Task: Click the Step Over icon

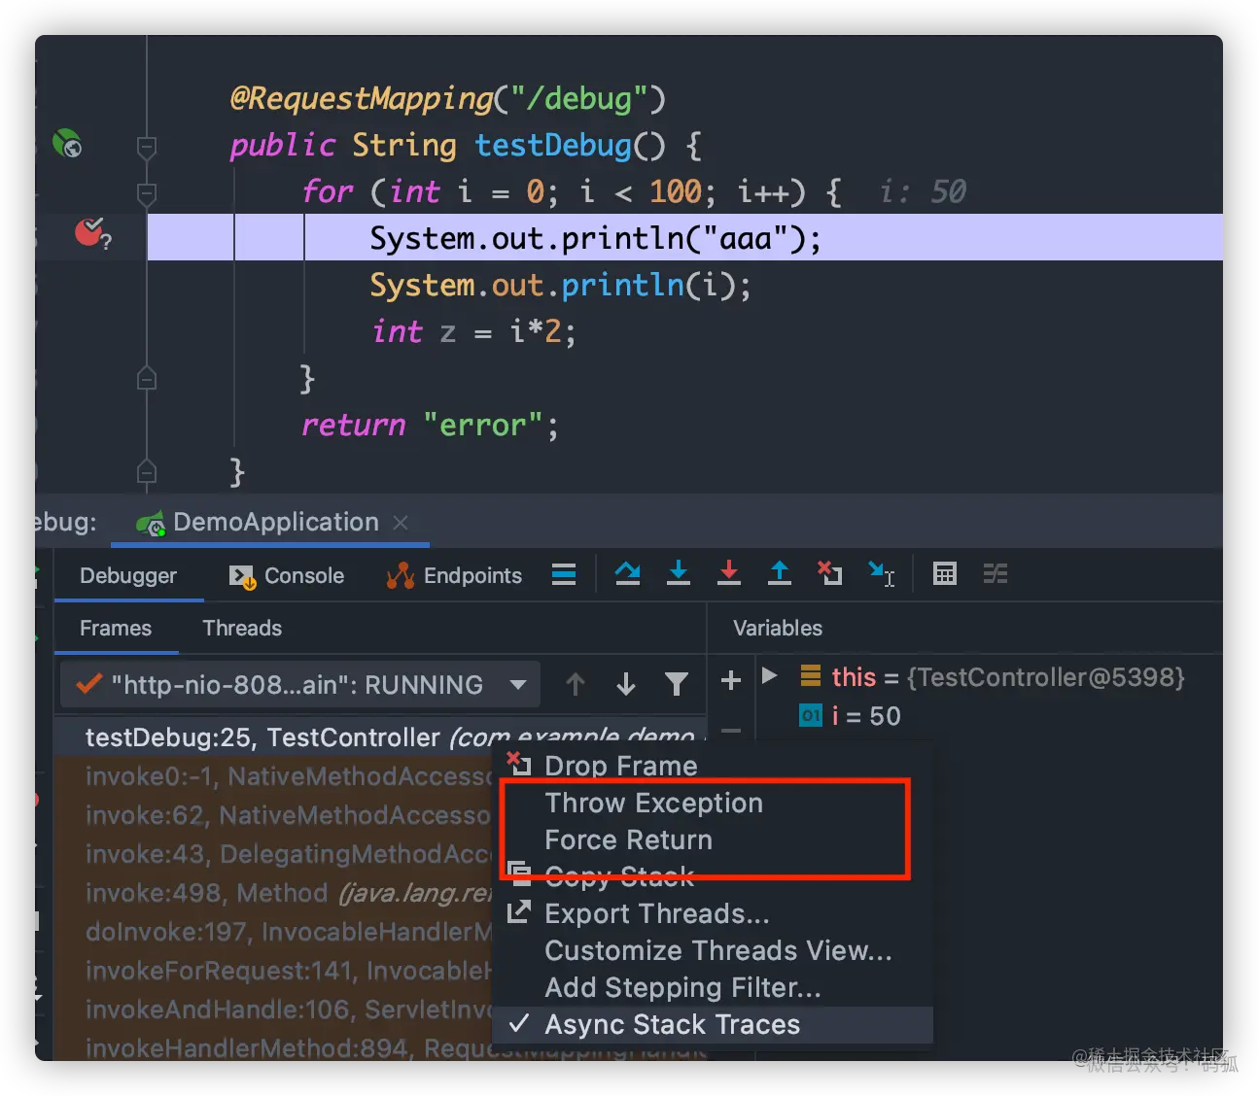Action: (x=628, y=573)
